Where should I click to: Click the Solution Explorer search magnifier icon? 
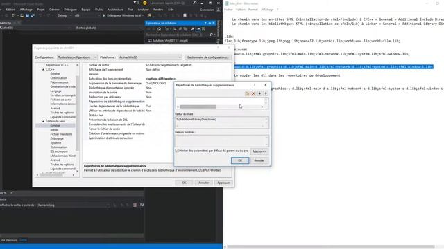point(211,35)
